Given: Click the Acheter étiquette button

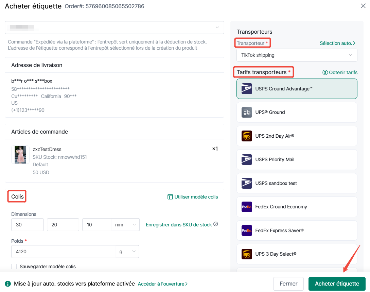Looking at the screenshot, I should click(337, 284).
